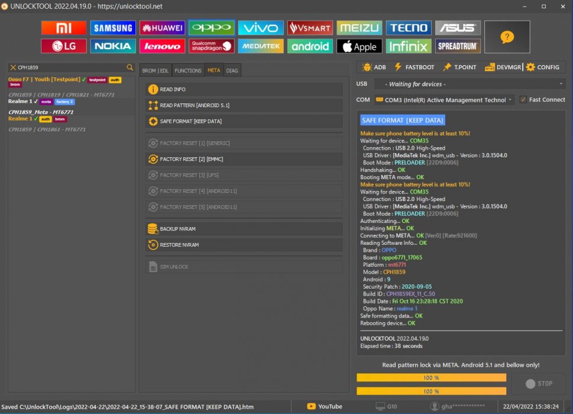Click the upper 100% progress bar
This screenshot has height=414, width=573.
[x=431, y=377]
